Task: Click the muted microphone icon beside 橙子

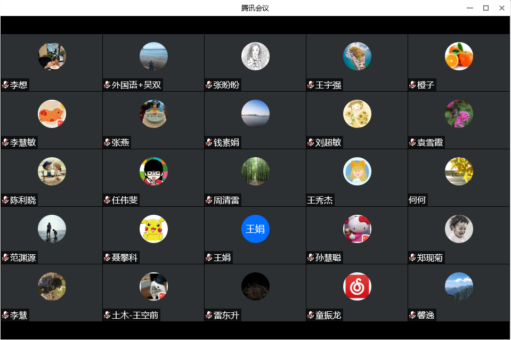Action: coord(412,85)
